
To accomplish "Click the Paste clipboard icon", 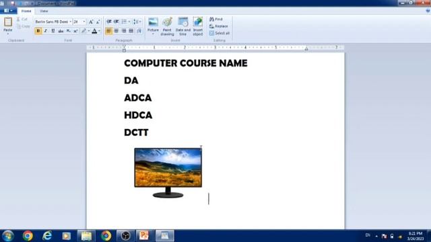I will [8, 22].
